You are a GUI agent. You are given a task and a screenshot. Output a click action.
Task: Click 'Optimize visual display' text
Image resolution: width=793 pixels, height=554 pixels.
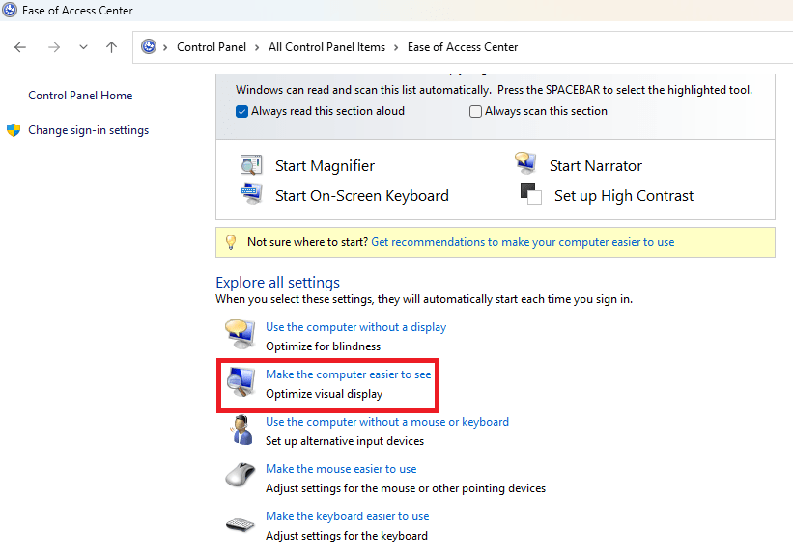[x=325, y=394]
